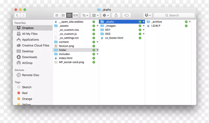Select the _assets folder
This screenshot has height=123, width=209.
point(76,26)
